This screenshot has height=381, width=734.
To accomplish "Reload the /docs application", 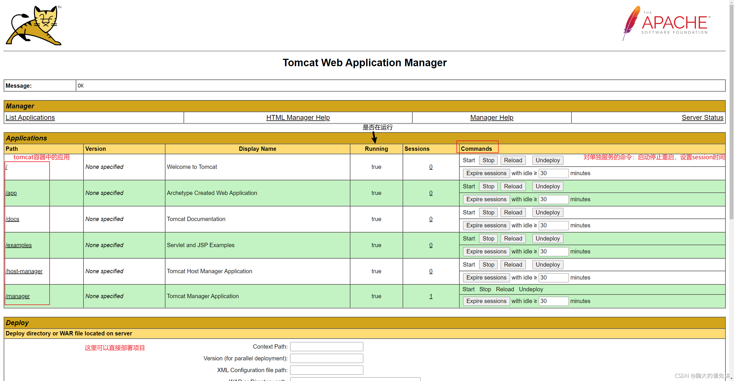I will point(513,212).
